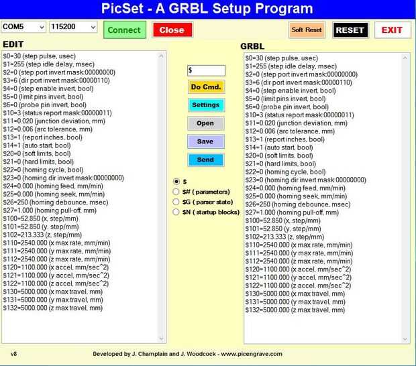Click "$130=5000.000 (x max travel, mm)" in GRBL panel
The image size is (416, 366).
pos(295,294)
